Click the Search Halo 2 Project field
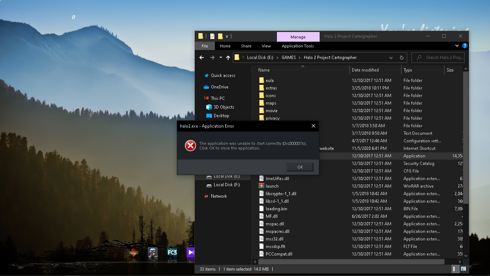The image size is (490, 276). (438, 57)
